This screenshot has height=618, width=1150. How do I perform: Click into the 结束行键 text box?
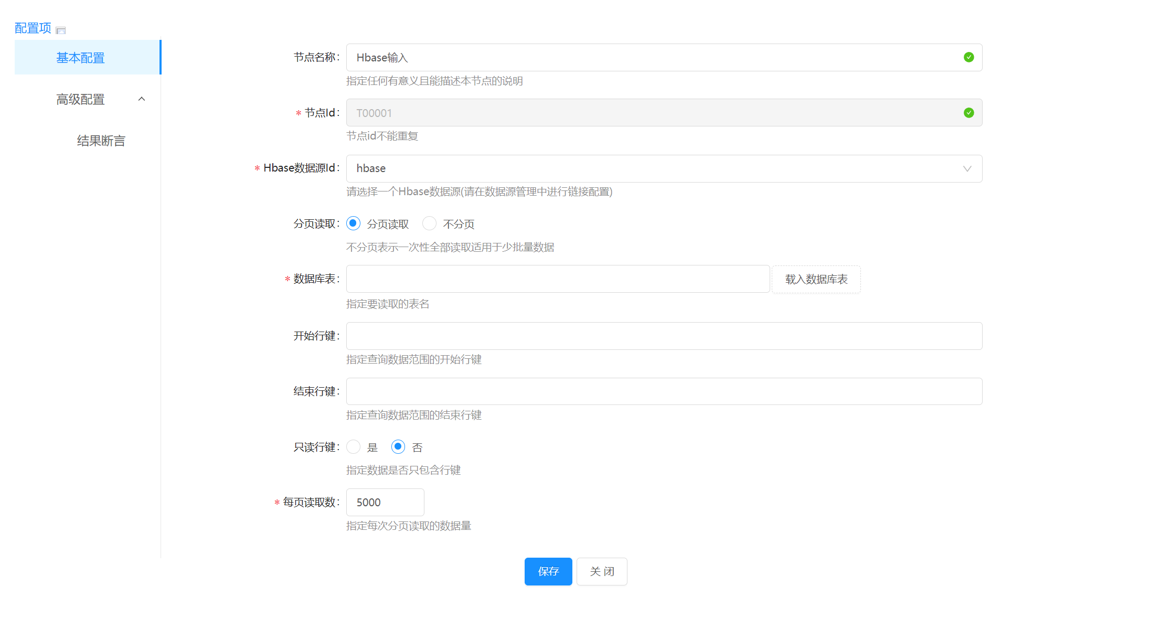pos(664,391)
